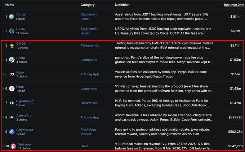
Task: Open the Hyperliquid protocol link
Action: click(x=25, y=101)
